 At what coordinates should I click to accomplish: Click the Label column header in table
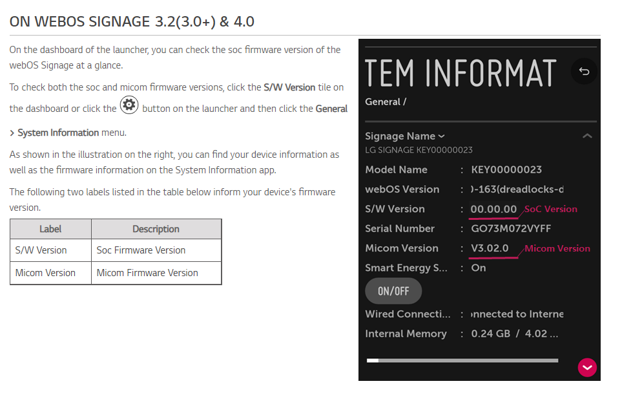(50, 229)
